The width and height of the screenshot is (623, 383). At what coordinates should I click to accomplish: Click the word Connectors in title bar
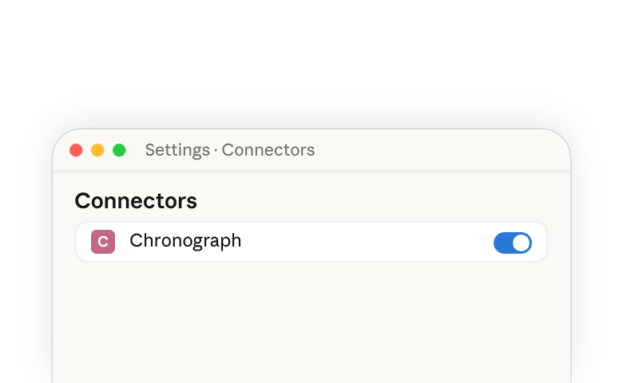pyautogui.click(x=268, y=150)
